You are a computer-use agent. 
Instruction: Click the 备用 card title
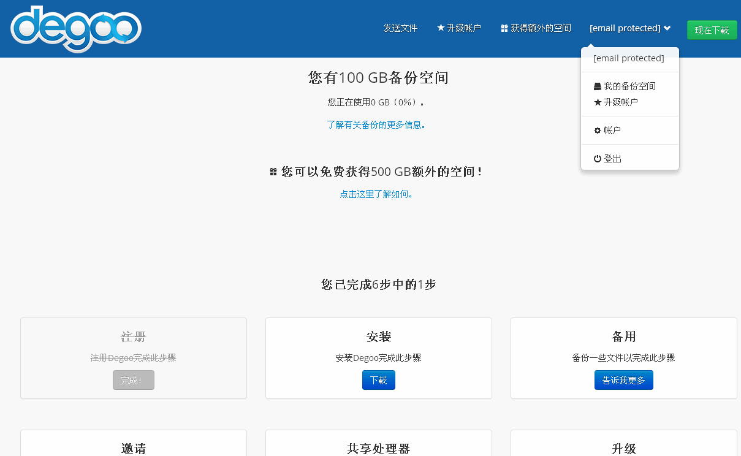click(624, 336)
